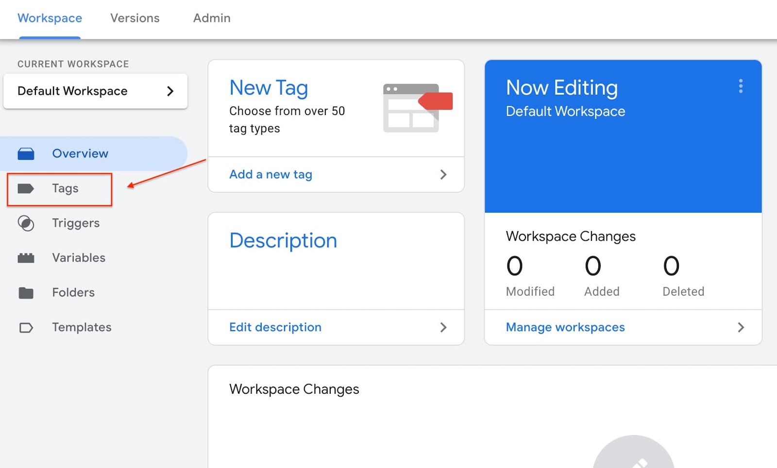Click the Add a new tag link
The height and width of the screenshot is (468, 777).
tap(270, 175)
